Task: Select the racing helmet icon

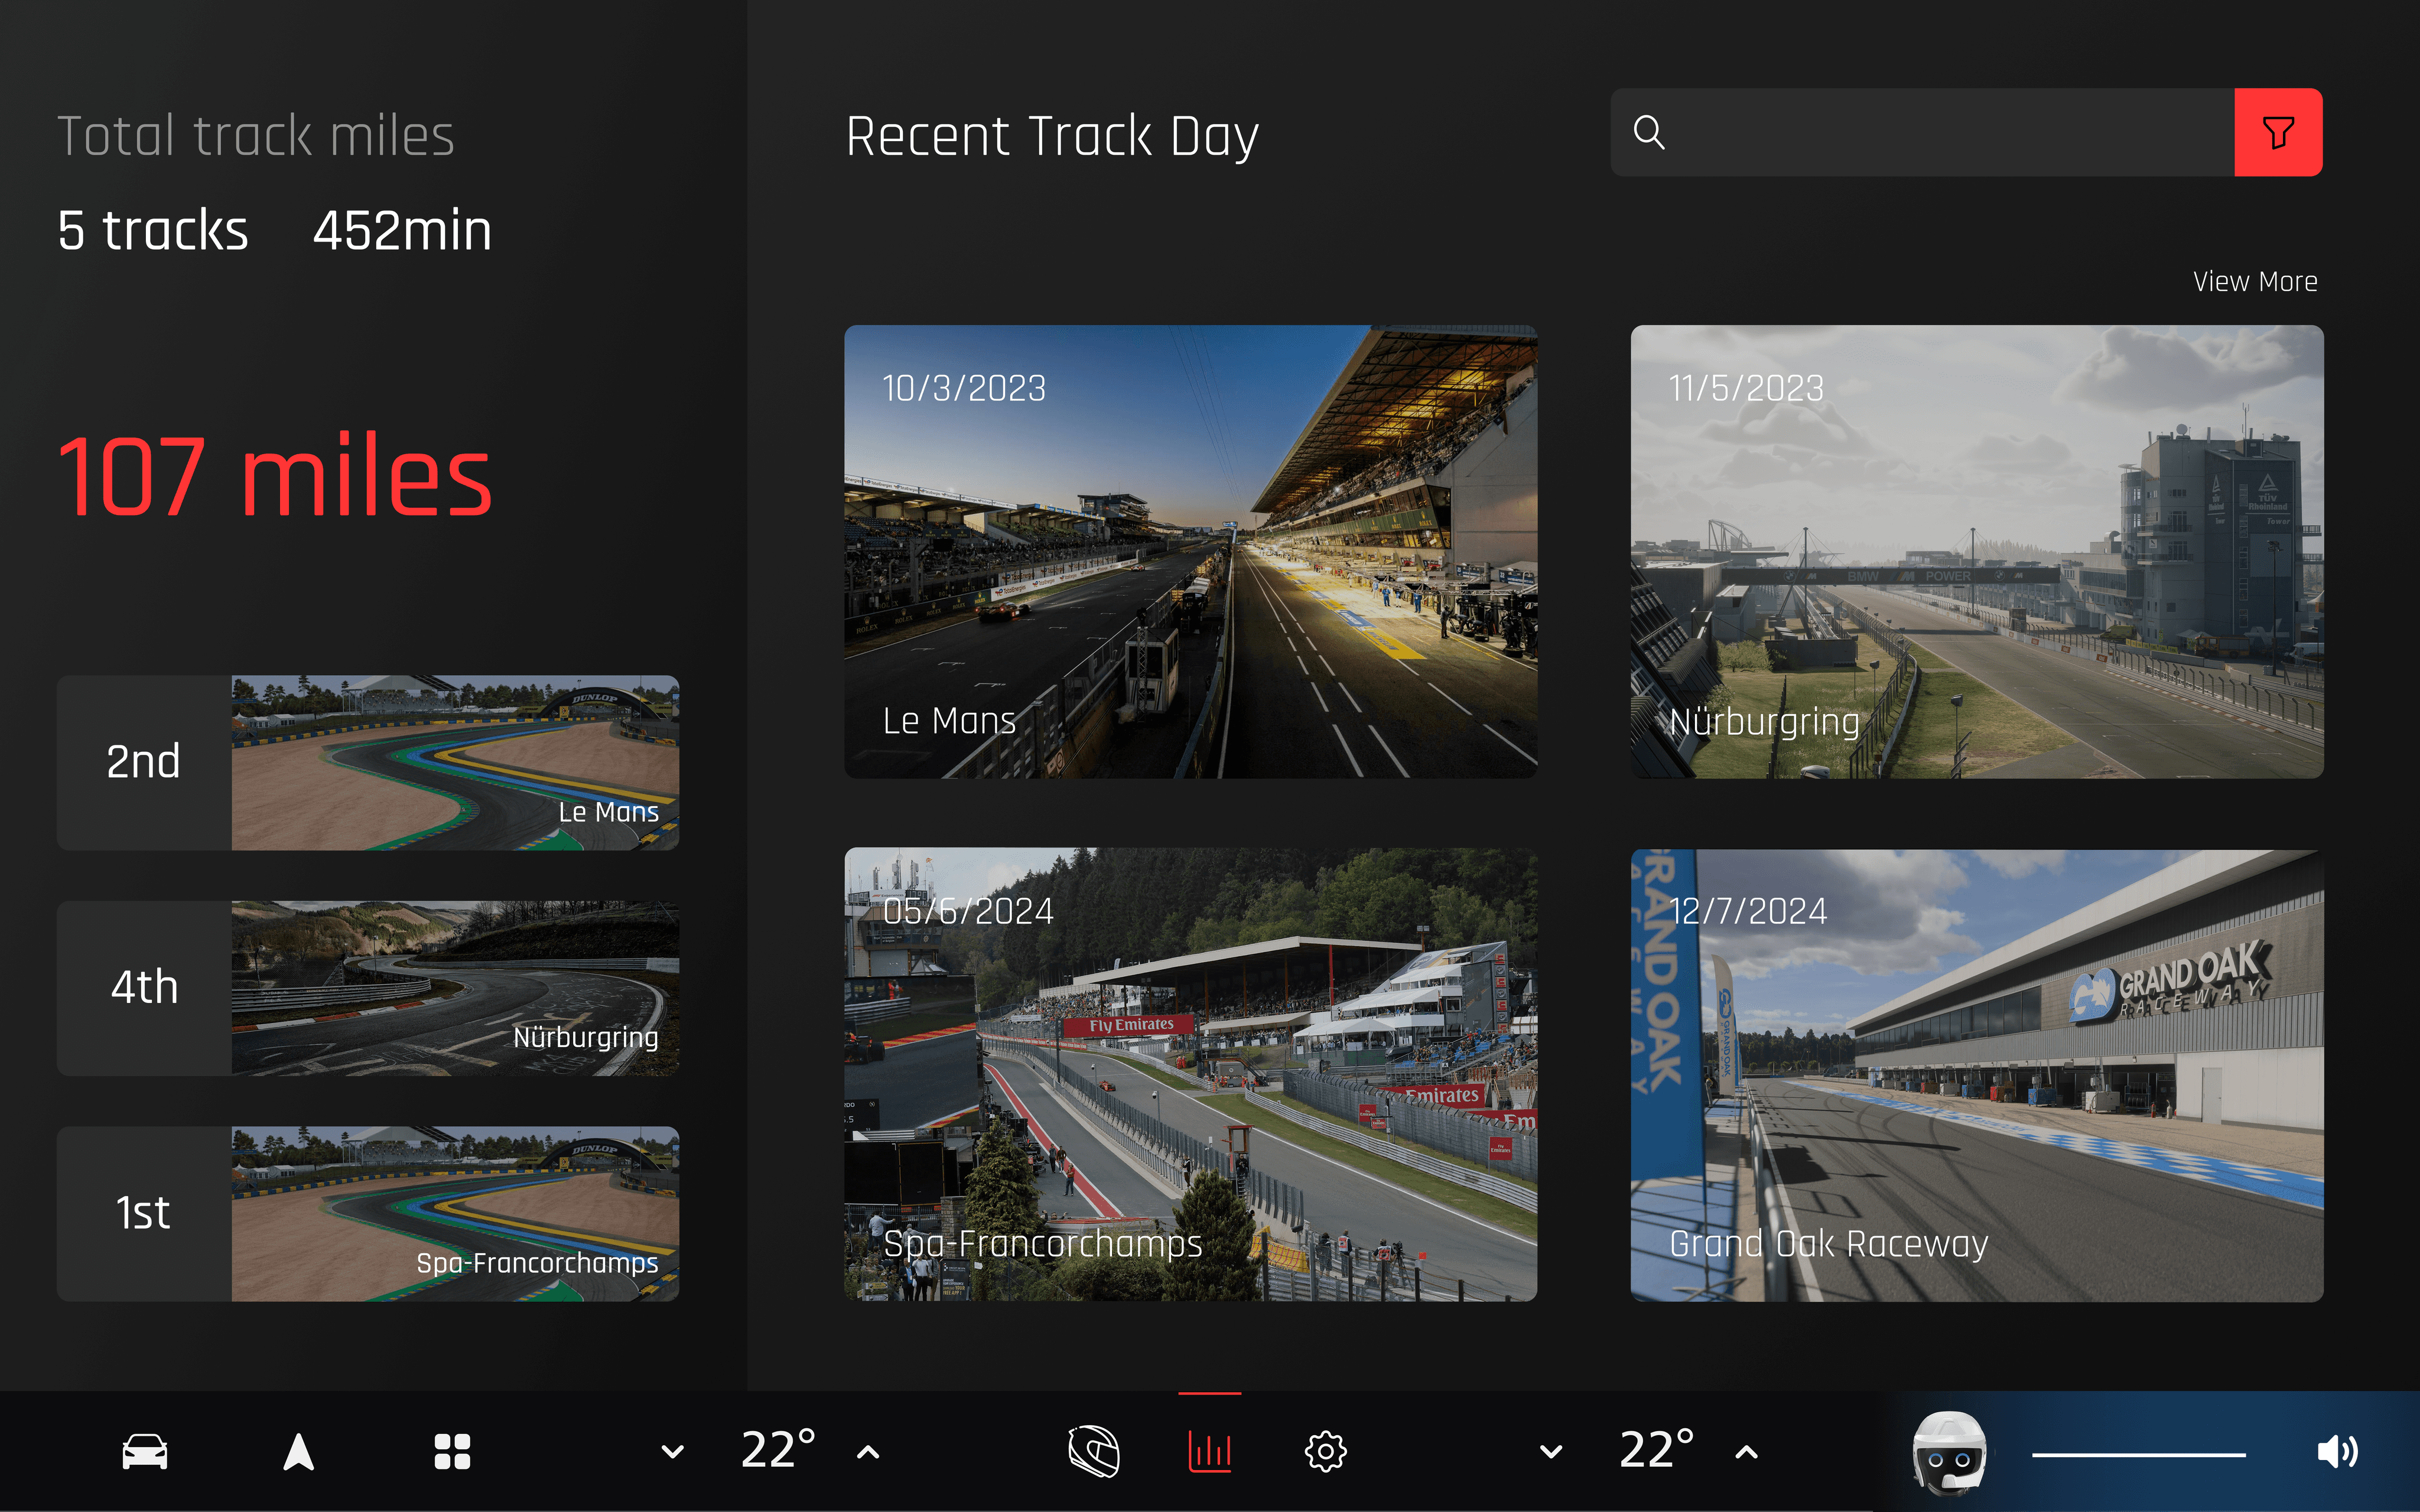Action: point(1094,1451)
